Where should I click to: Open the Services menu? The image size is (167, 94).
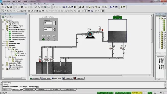[19, 4]
